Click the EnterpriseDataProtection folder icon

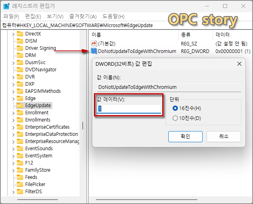tap(20, 134)
